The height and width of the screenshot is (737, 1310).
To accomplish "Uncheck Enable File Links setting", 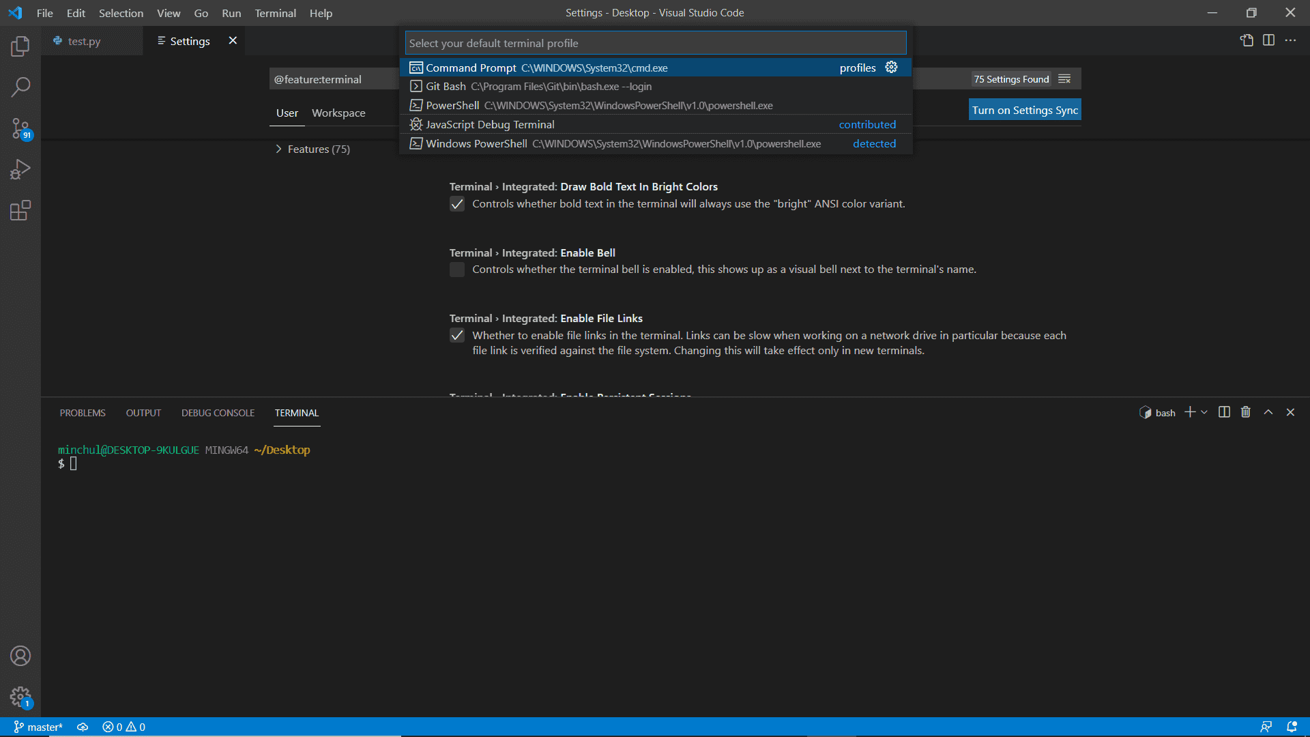I will point(457,335).
